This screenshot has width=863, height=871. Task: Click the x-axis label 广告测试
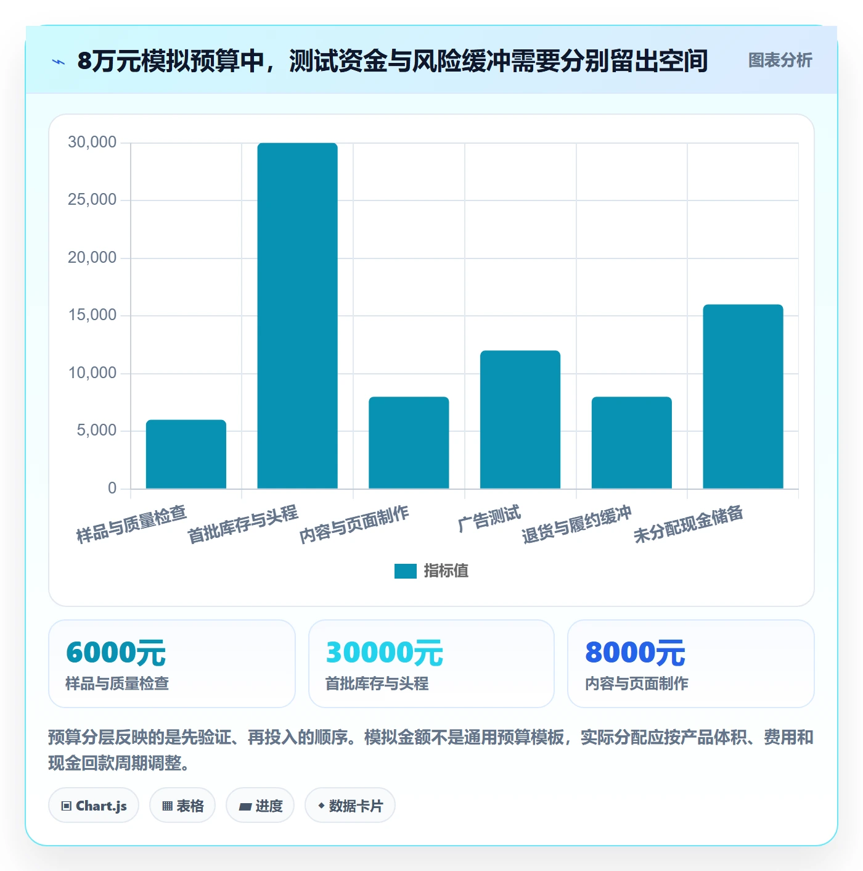[x=489, y=518]
